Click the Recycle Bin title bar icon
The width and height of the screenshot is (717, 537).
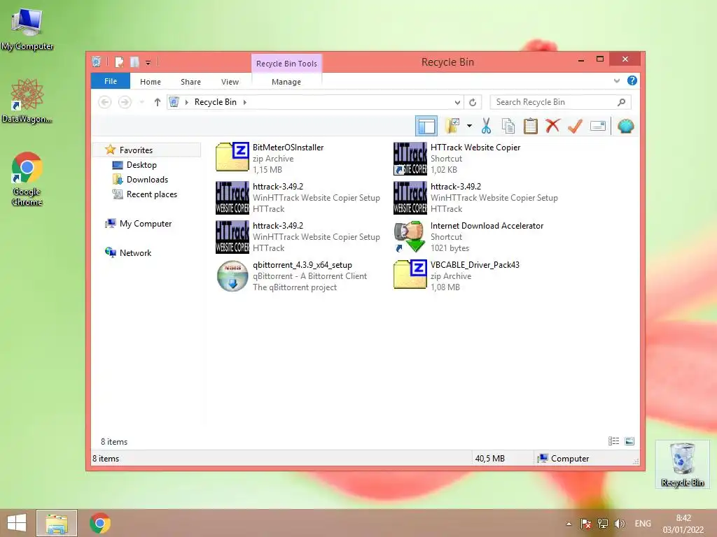(96, 62)
